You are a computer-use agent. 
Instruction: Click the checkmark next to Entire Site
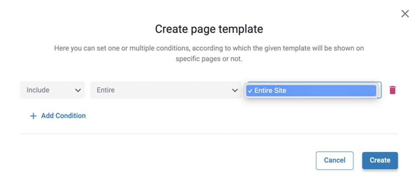(x=250, y=91)
